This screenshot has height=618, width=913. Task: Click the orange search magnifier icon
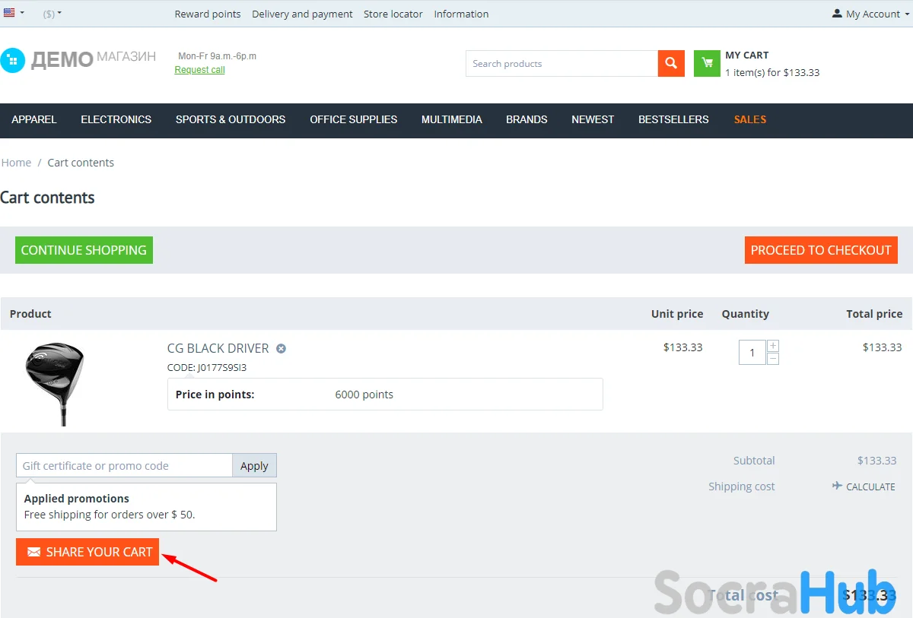[x=671, y=64]
